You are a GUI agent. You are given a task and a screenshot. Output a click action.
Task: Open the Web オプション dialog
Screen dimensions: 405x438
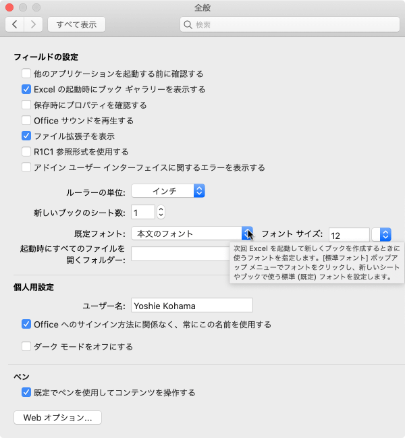pos(57,418)
